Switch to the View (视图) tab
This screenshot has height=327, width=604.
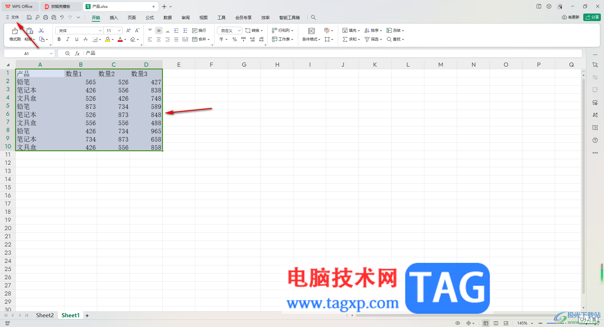pyautogui.click(x=204, y=18)
